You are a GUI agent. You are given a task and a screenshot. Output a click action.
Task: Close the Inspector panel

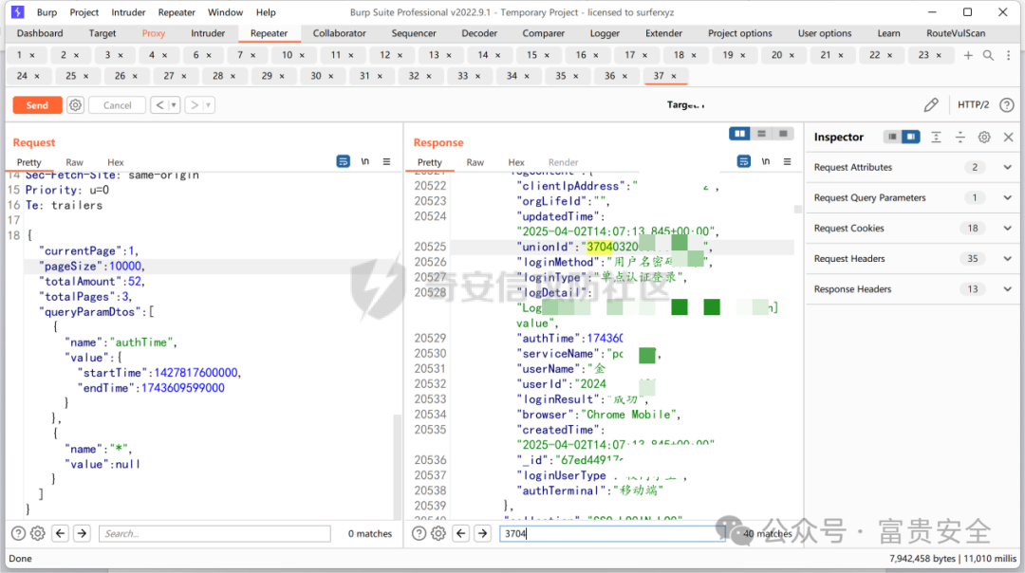point(1008,137)
